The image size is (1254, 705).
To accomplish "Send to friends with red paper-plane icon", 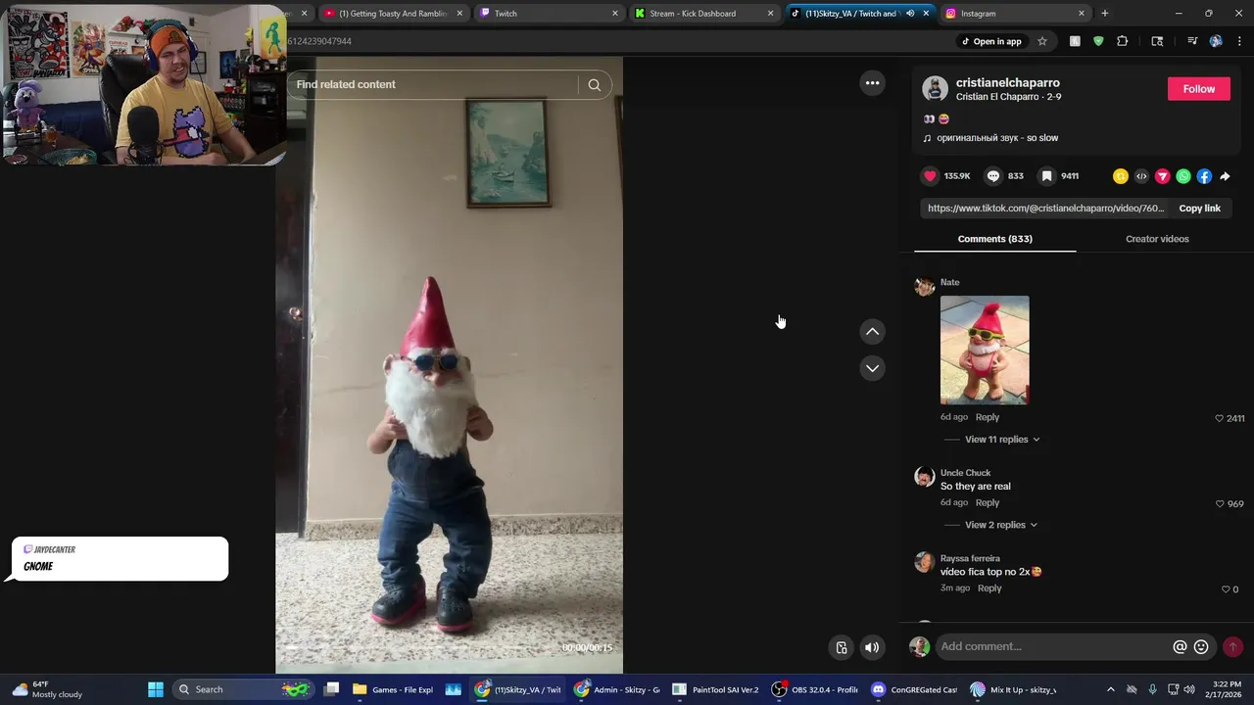I will point(1162,176).
